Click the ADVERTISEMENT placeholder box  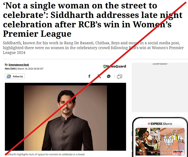[x=160, y=87]
